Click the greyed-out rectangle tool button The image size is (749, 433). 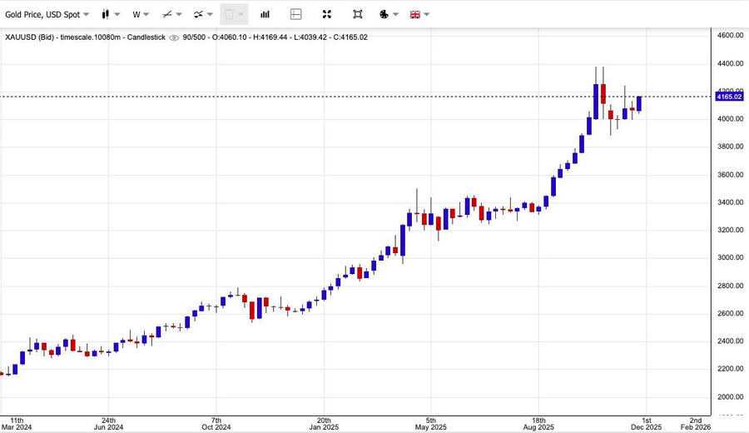[230, 14]
